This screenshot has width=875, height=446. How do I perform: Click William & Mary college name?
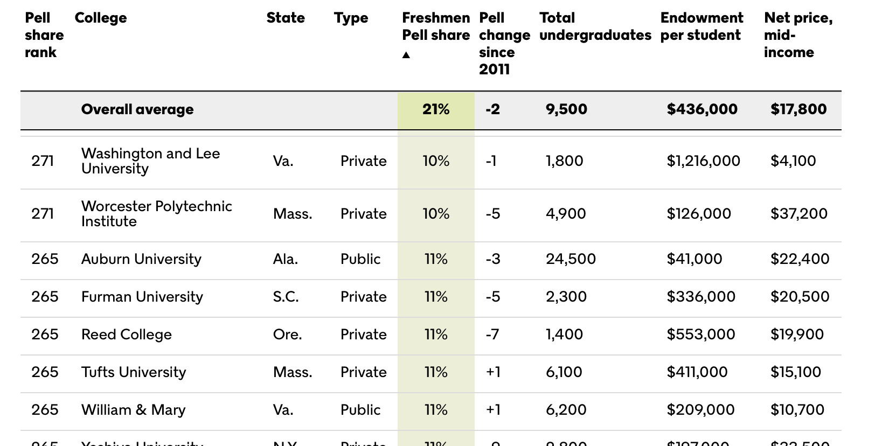133,410
